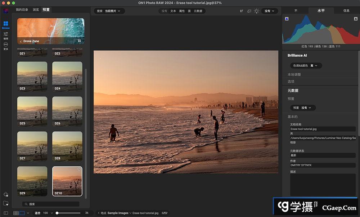This screenshot has width=360, height=217.
Task: Expand the 本地调整 section in right panel
Action: (x=295, y=74)
